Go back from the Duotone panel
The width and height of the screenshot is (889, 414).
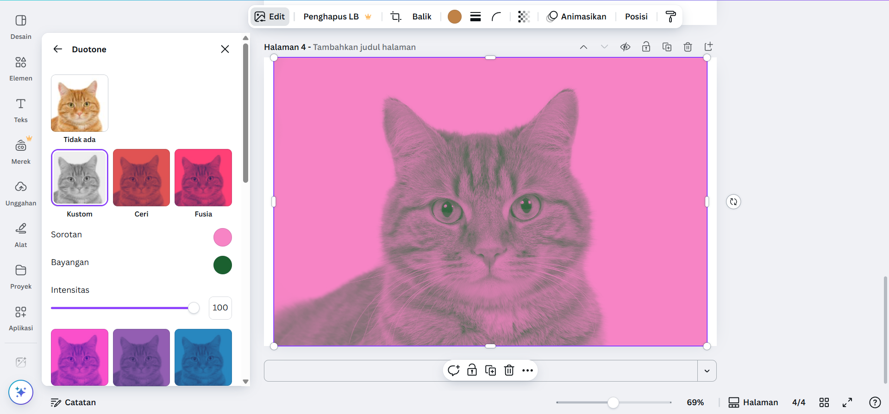pyautogui.click(x=57, y=49)
